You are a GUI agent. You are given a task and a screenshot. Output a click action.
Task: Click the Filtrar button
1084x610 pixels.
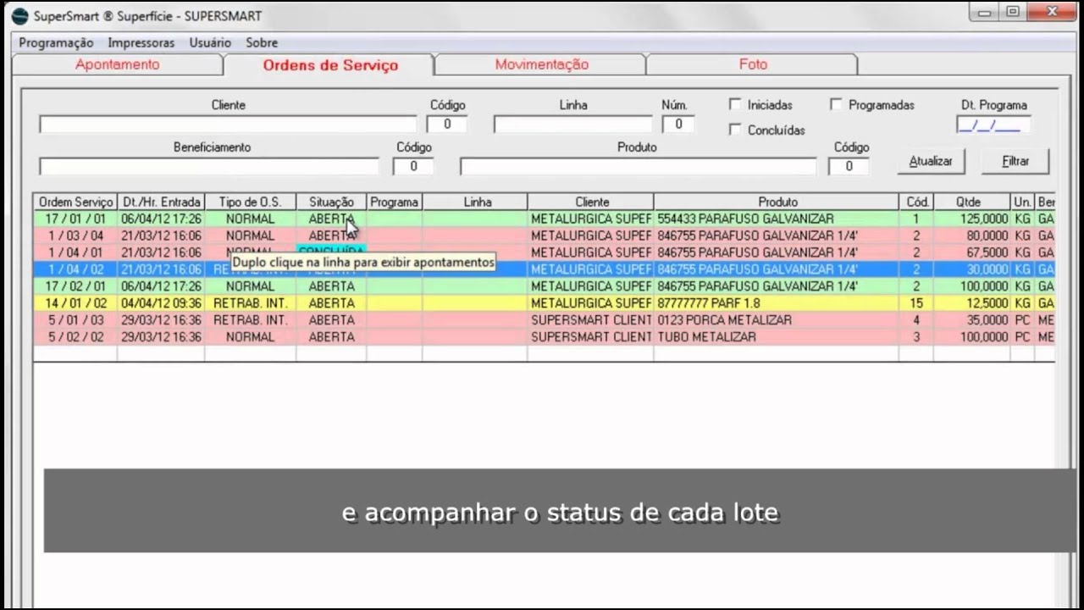(1015, 161)
